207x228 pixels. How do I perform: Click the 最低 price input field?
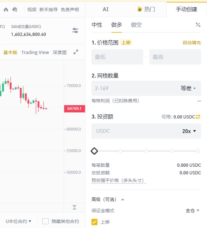click(x=117, y=57)
